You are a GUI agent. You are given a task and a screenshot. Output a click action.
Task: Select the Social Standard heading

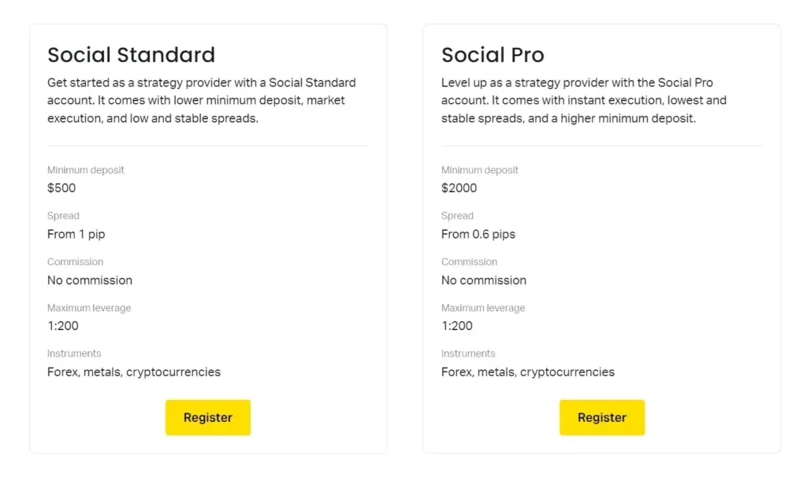tap(131, 54)
